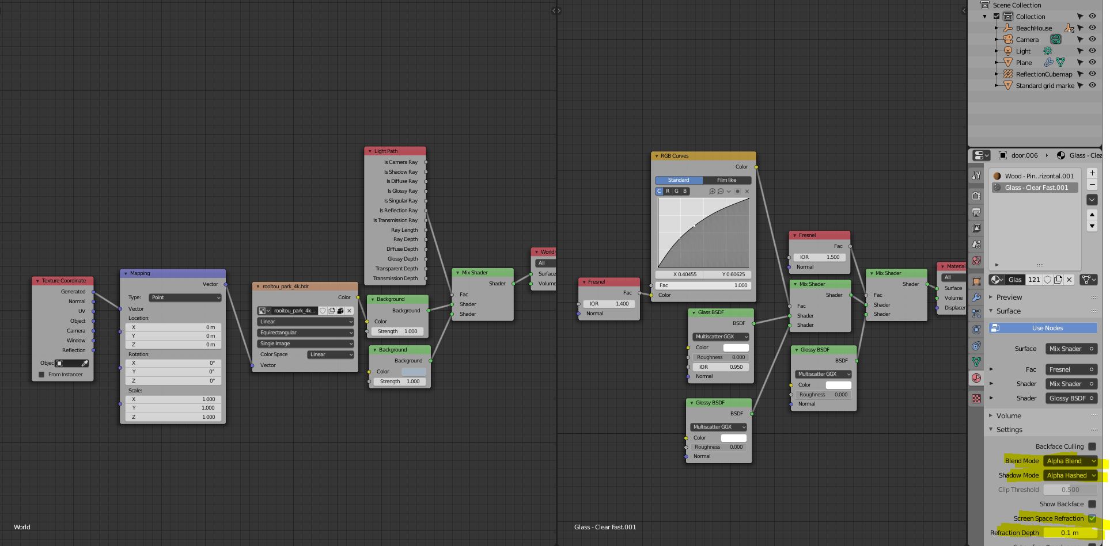Unlink material with the X icon
Viewport: 1110px width, 546px height.
click(1069, 280)
